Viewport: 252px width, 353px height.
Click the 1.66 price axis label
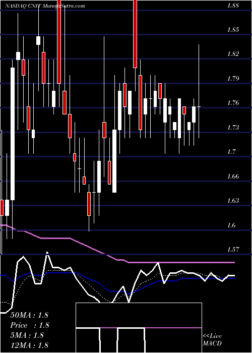coord(233,176)
